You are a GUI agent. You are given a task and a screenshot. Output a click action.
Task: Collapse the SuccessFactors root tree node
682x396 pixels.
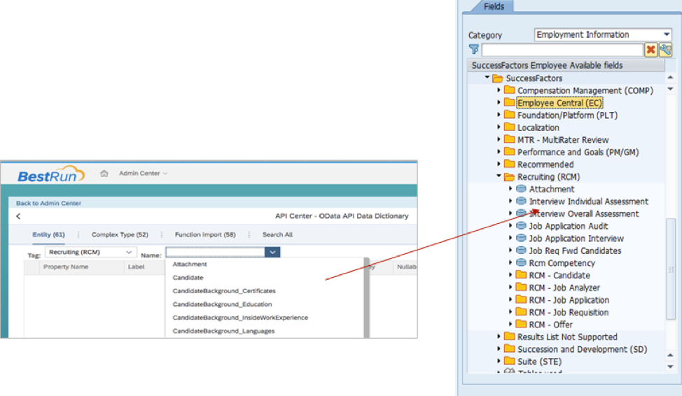[x=487, y=78]
